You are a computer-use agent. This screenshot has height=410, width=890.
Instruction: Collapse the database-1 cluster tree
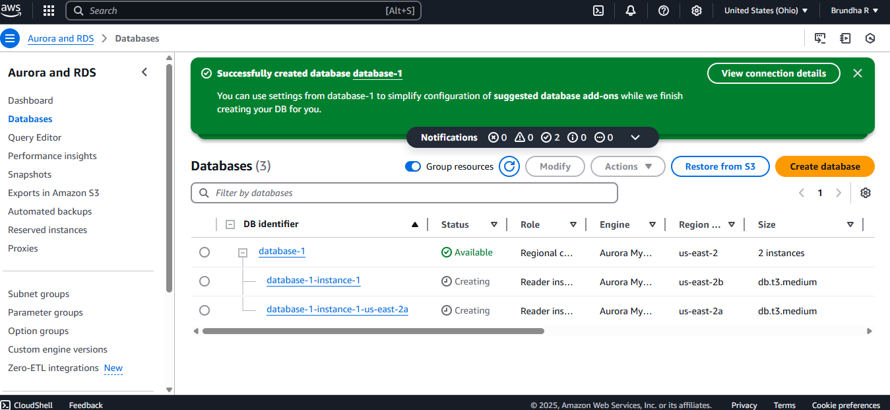tap(243, 252)
